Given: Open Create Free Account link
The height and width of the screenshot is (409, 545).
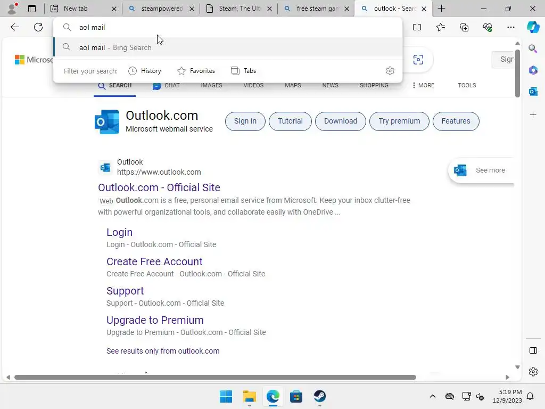Looking at the screenshot, I should pyautogui.click(x=154, y=261).
